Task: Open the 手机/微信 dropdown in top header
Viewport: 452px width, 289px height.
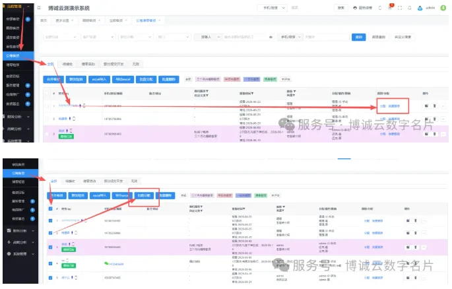Action: click(272, 8)
